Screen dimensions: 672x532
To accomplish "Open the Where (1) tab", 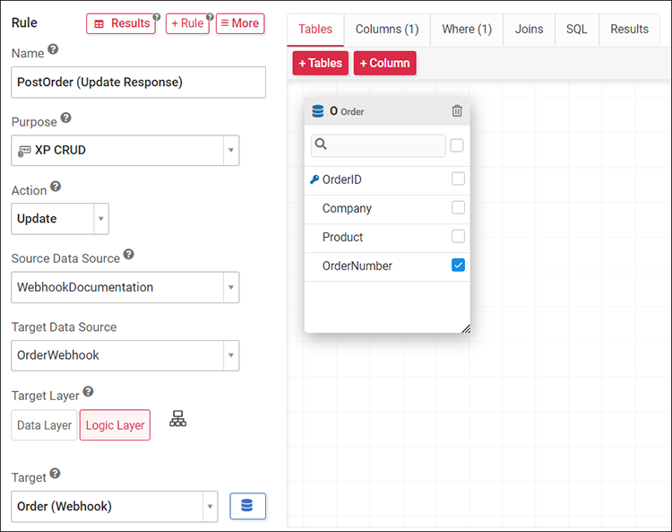I will (466, 29).
